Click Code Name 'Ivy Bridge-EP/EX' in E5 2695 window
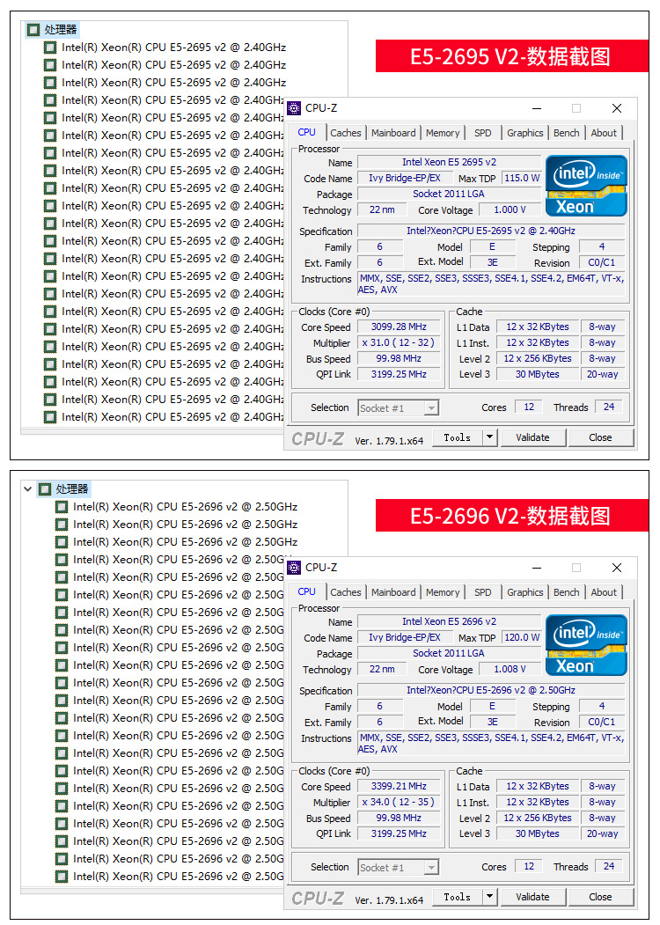This screenshot has height=925, width=660. tap(405, 178)
